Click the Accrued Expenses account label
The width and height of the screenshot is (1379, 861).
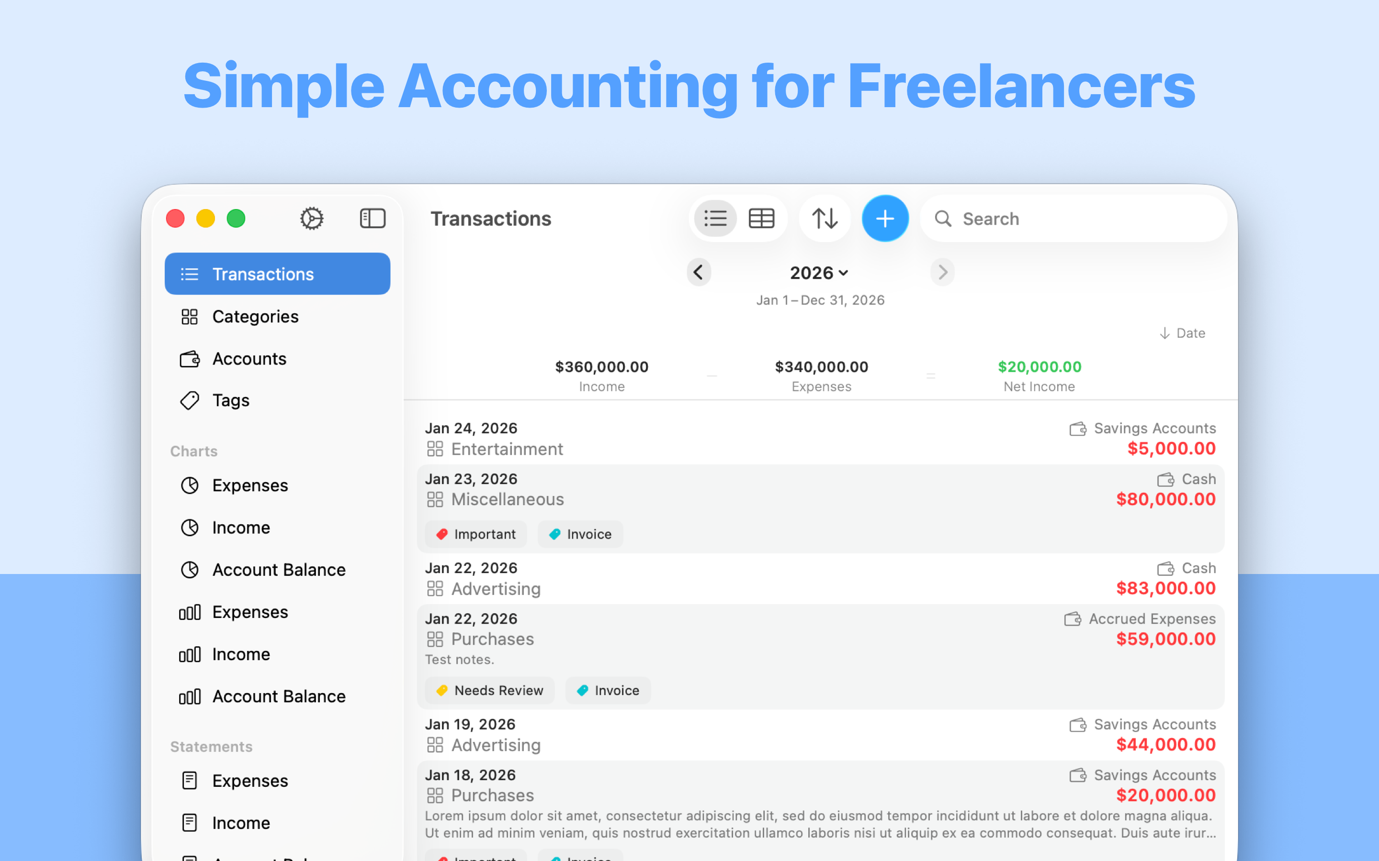coord(1152,619)
